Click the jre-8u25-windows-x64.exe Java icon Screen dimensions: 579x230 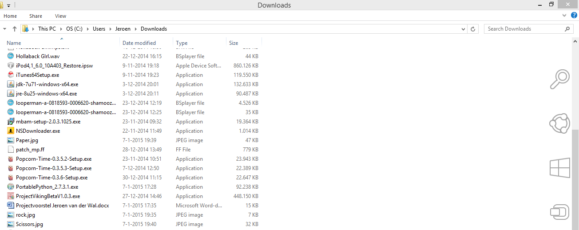(x=11, y=94)
